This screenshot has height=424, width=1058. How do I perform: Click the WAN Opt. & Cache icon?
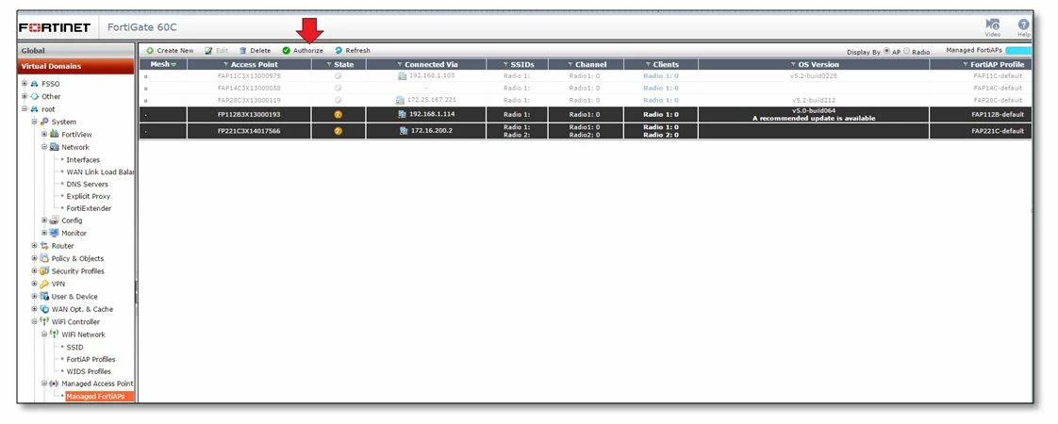(x=44, y=309)
